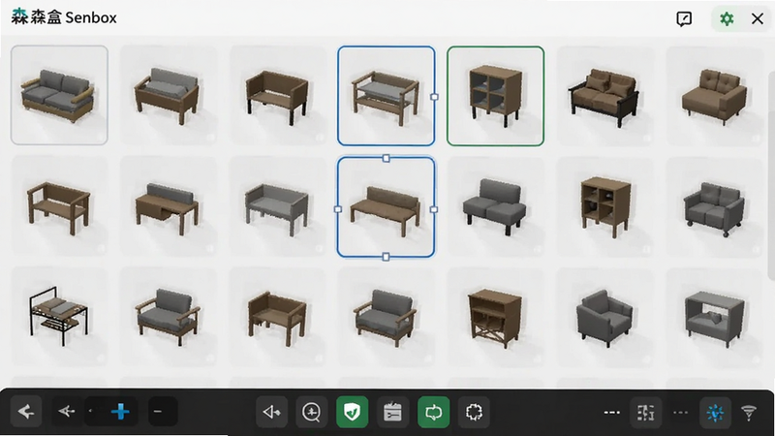Open the sliders adjustment icon
The width and height of the screenshot is (775, 436).
coord(645,413)
